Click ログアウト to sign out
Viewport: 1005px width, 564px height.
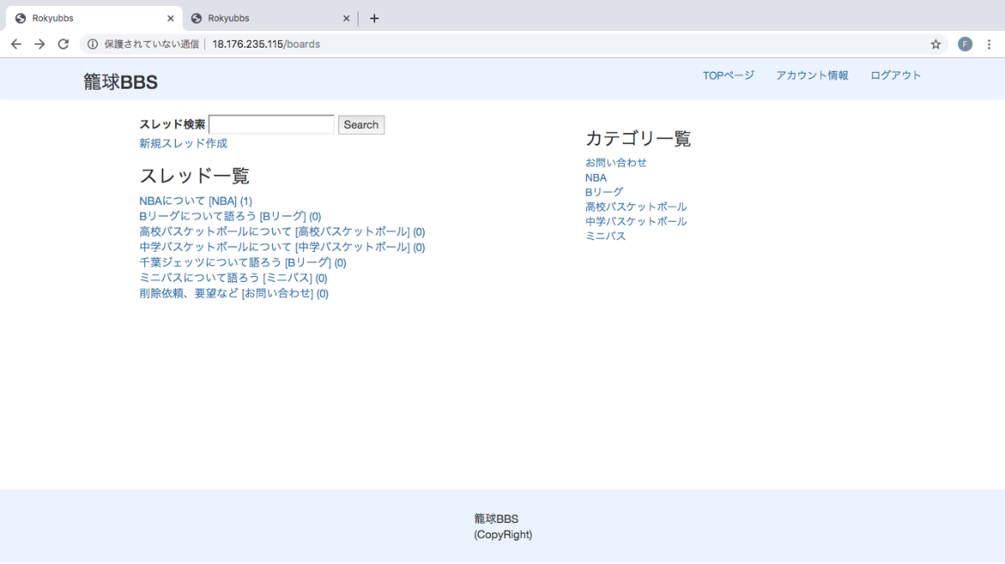(x=895, y=75)
